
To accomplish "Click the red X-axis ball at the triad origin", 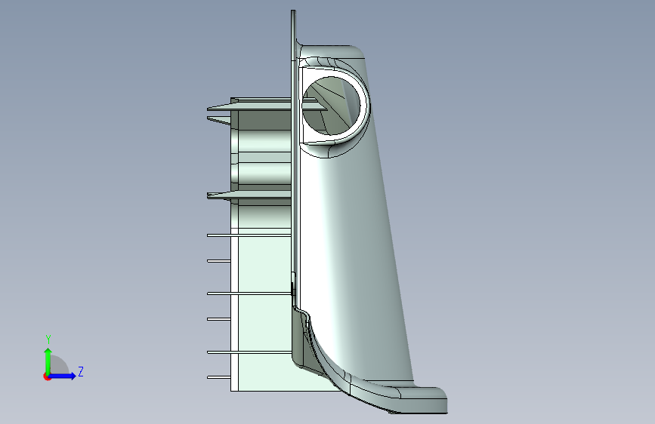I will click(x=46, y=376).
